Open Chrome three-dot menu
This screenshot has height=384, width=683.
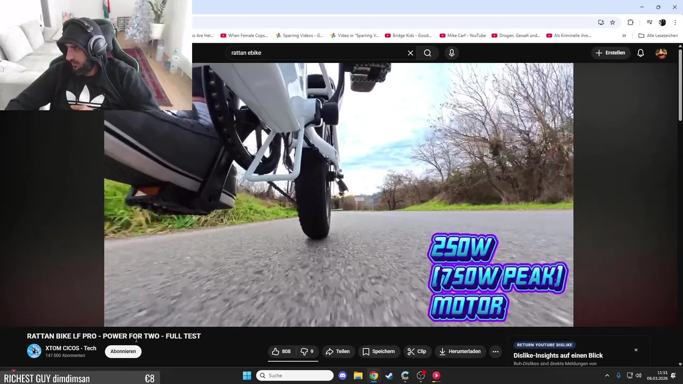point(676,22)
